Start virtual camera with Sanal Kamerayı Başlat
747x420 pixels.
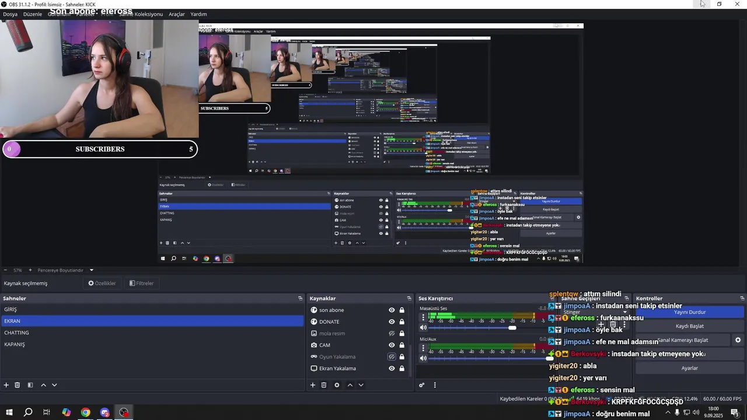[x=683, y=340]
